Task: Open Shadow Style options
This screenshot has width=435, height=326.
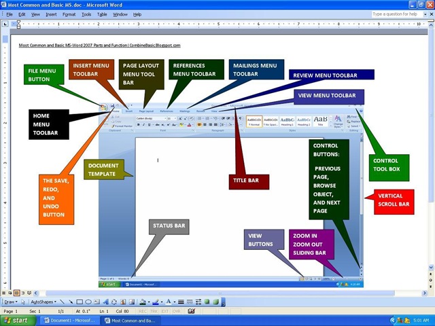Action: click(x=207, y=302)
